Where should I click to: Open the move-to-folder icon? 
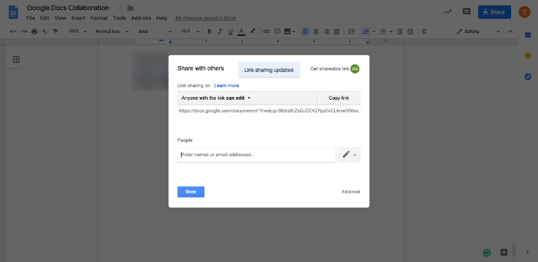point(130,8)
